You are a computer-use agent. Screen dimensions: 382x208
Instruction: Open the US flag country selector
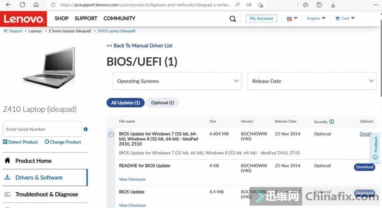(x=292, y=19)
